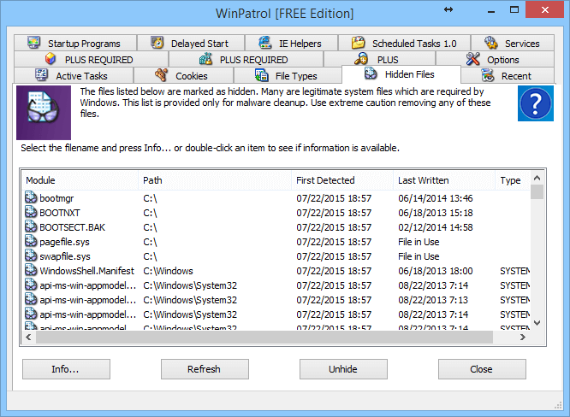Click the Services gears icon

click(490, 43)
